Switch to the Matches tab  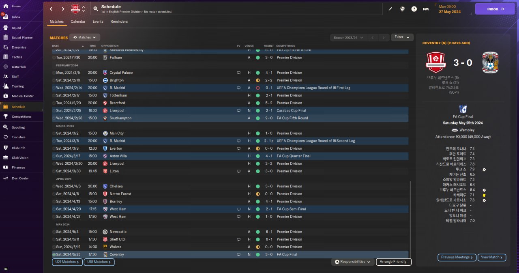click(57, 21)
